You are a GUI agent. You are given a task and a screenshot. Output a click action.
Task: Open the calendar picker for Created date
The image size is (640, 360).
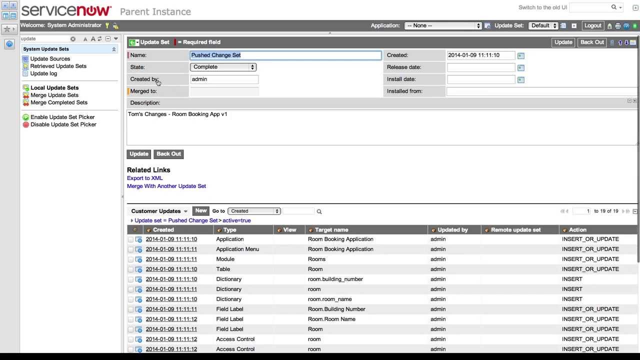pyautogui.click(x=520, y=55)
